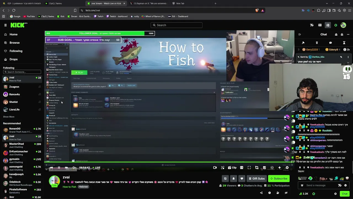Image resolution: width=353 pixels, height=199 pixels.
Task: Open the profile avatar menu on Kick
Action: (x=343, y=25)
